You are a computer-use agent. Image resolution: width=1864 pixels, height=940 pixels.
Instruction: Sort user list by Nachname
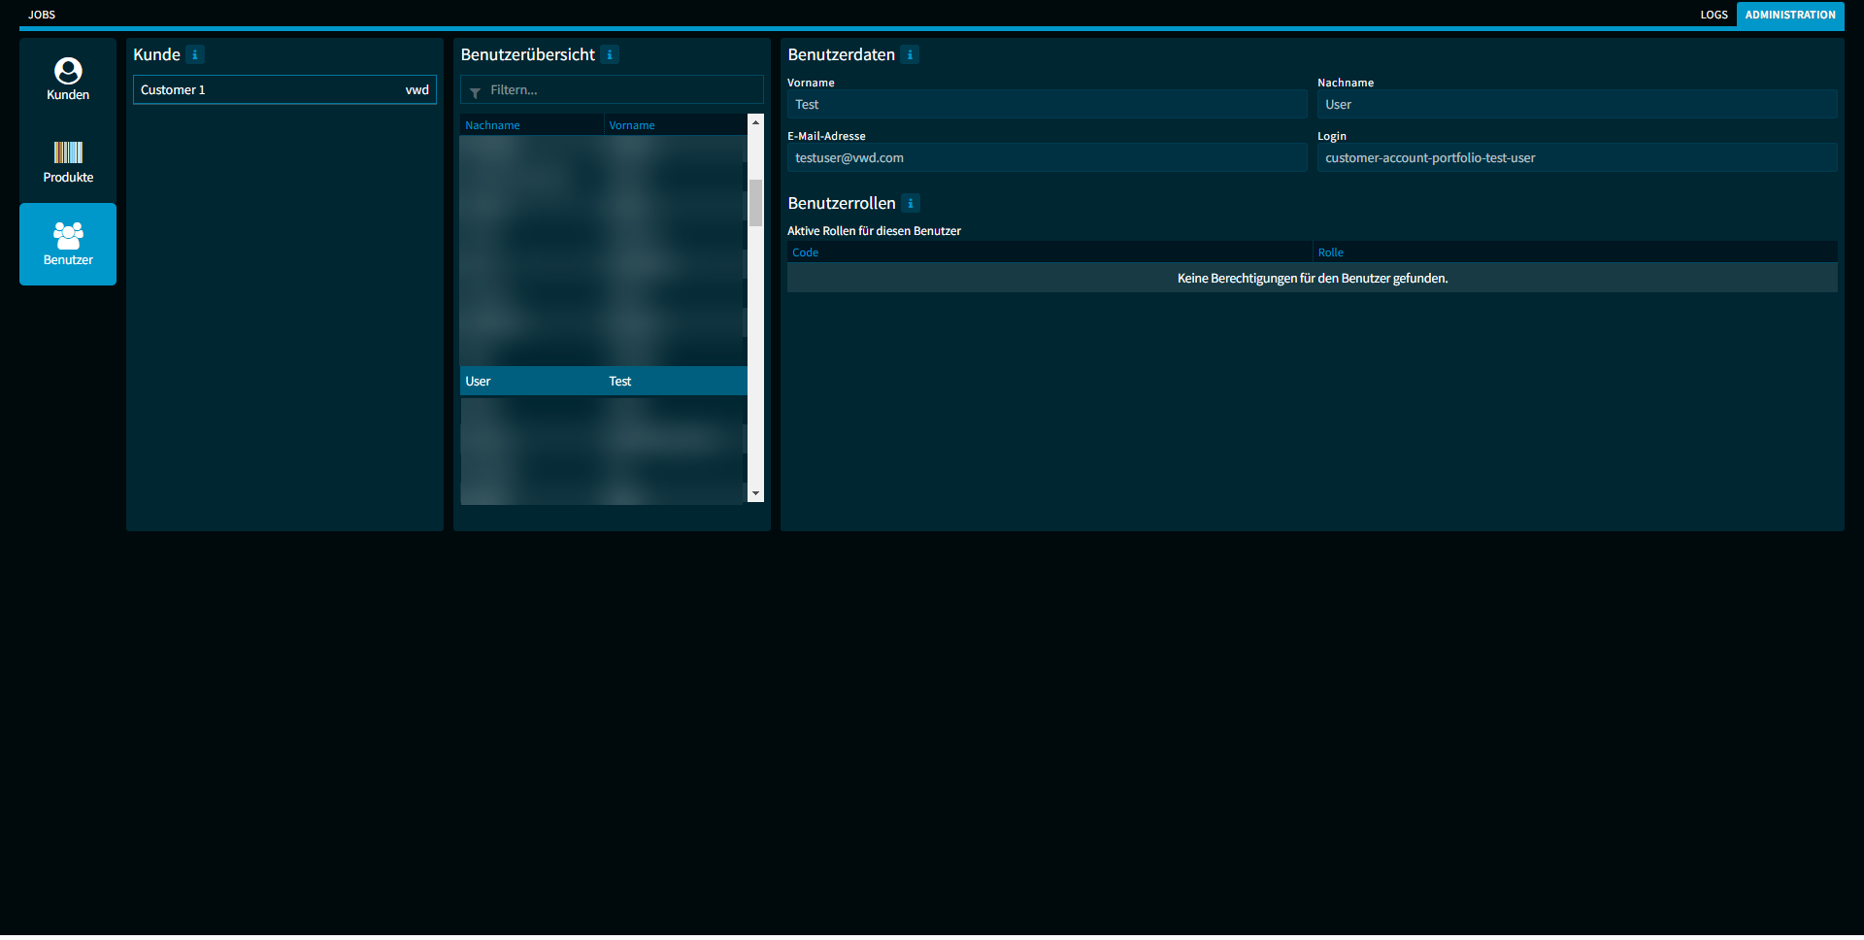coord(531,125)
